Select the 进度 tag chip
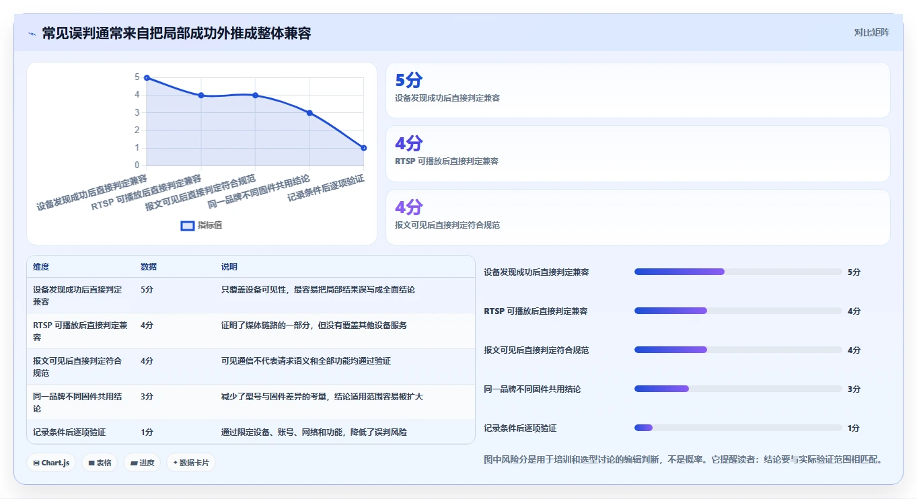 click(142, 463)
